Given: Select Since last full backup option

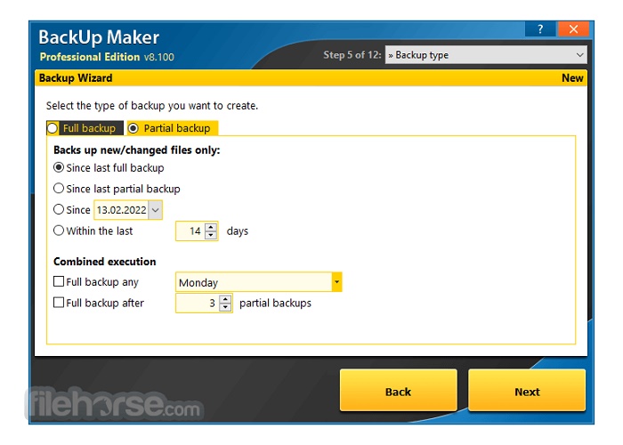Looking at the screenshot, I should [59, 167].
